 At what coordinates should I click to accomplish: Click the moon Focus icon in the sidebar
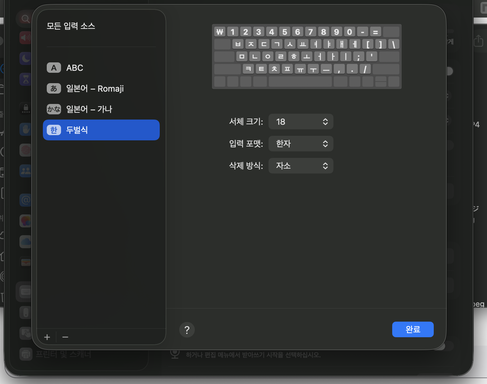[x=26, y=58]
